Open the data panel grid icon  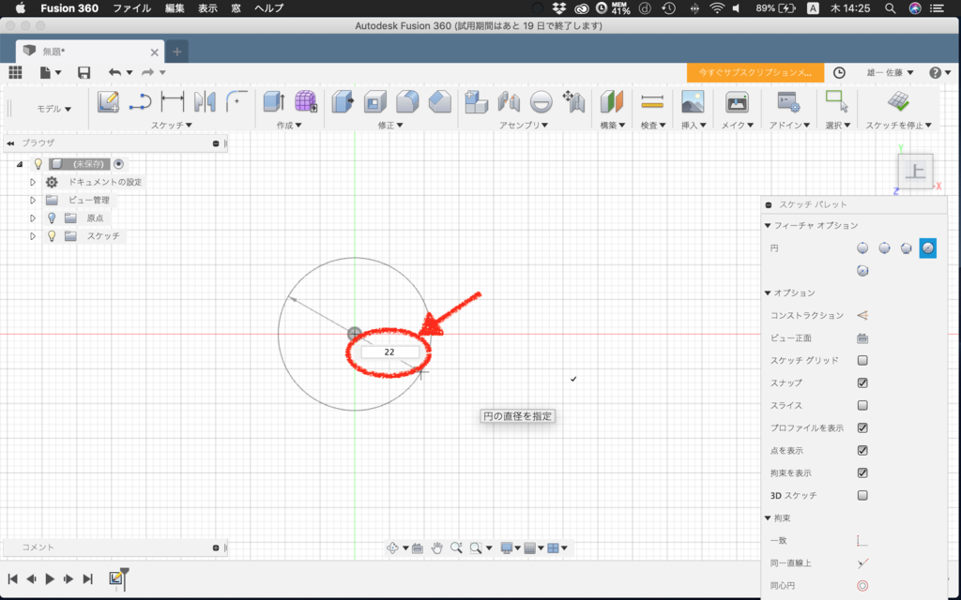15,72
